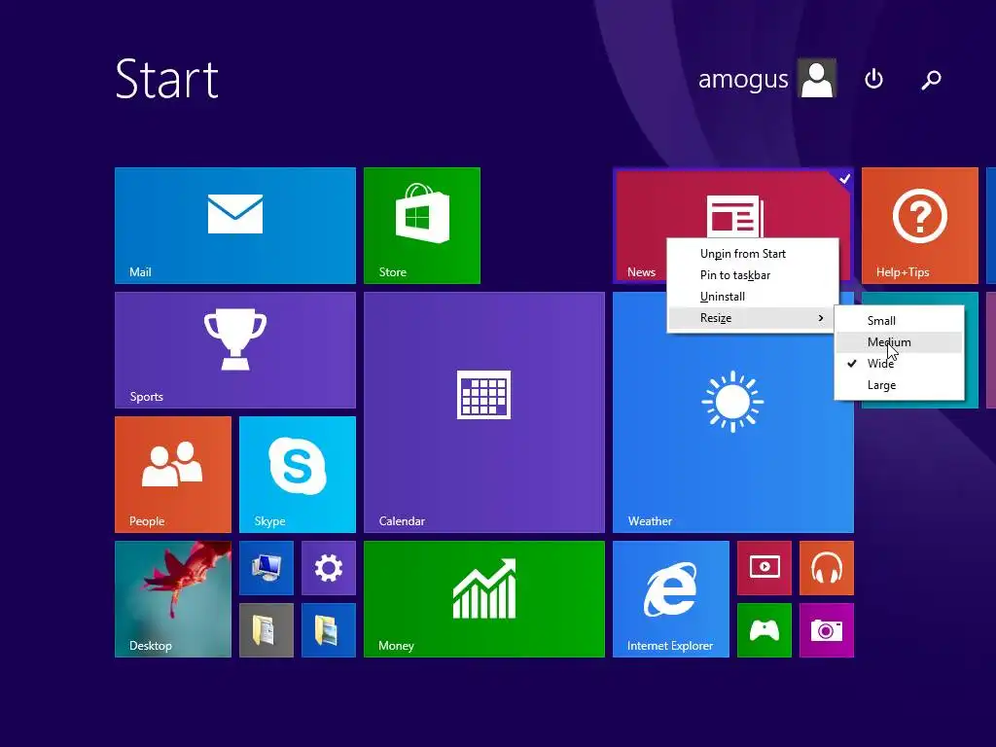Launch the Skype tile
Viewport: 996px width, 747px height.
pos(298,475)
